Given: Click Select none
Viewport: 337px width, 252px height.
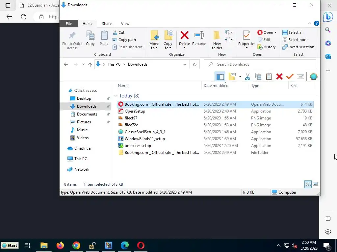Looking at the screenshot, I should 295,40.
